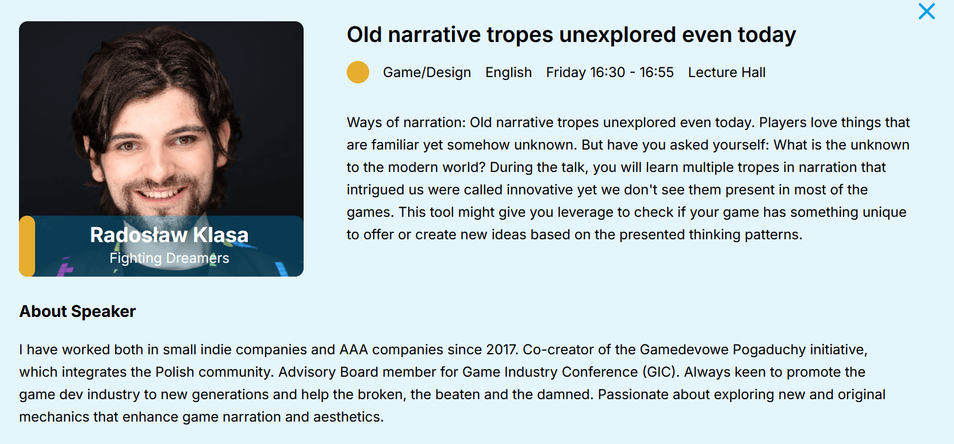Click the About Speaker heading

(78, 311)
